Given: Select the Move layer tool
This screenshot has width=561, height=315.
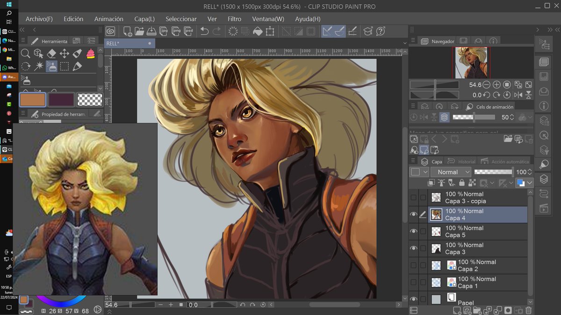Looking at the screenshot, I should [65, 54].
